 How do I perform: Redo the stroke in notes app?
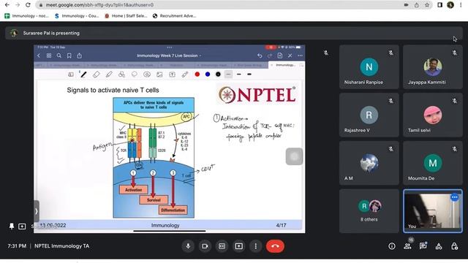pos(270,56)
